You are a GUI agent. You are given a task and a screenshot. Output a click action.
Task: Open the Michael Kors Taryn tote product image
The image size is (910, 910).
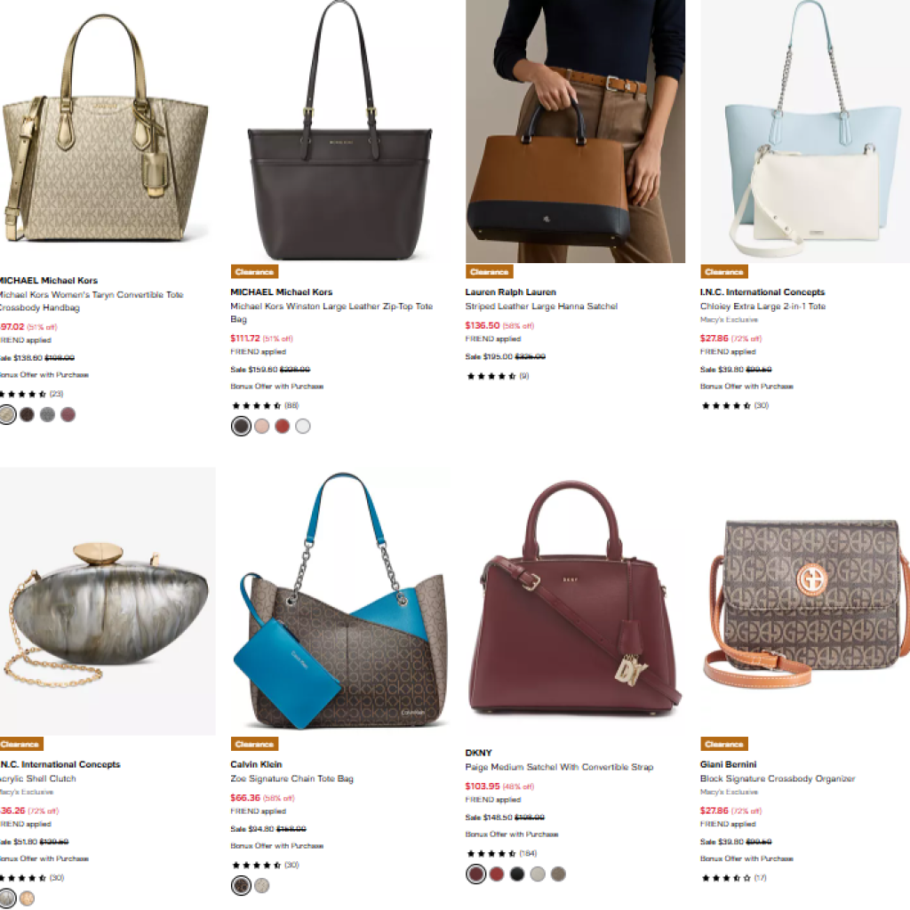coord(105,132)
